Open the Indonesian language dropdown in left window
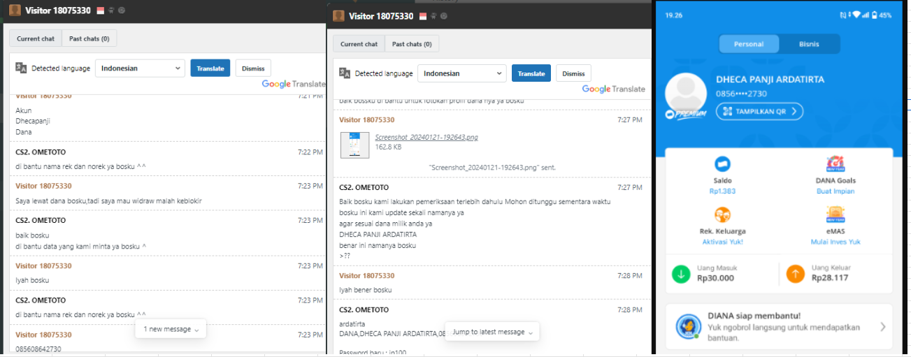Image resolution: width=911 pixels, height=357 pixels. coord(140,68)
